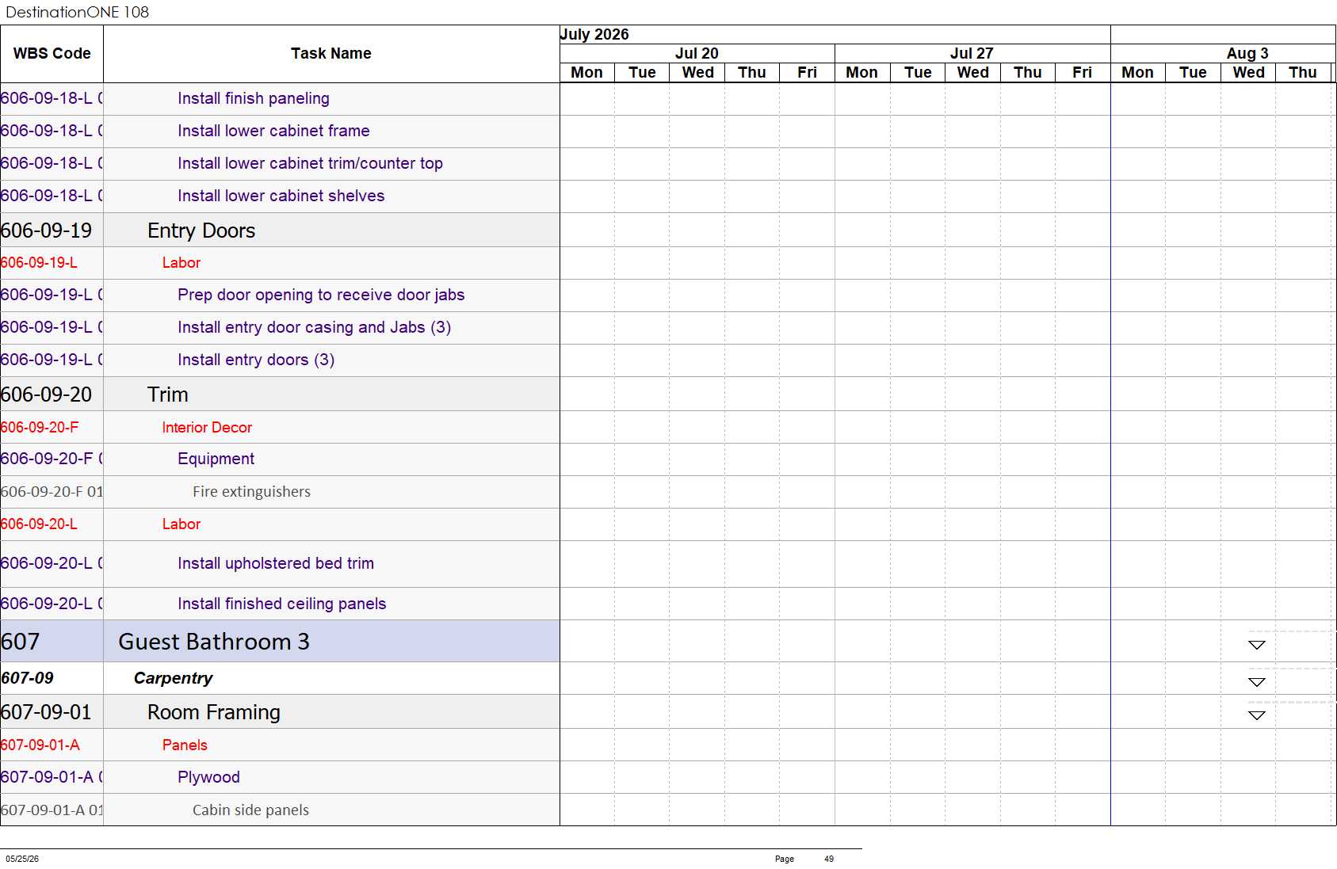Select the Install entry doors (3) task
Image resolution: width=1337 pixels, height=869 pixels.
click(256, 360)
